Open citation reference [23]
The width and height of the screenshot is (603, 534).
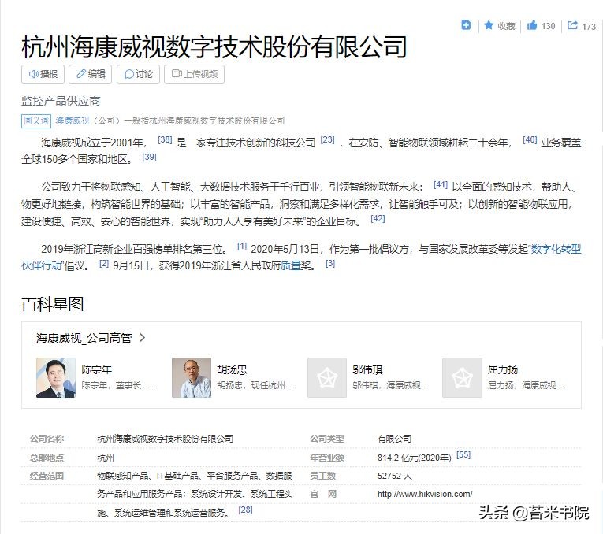(327, 140)
